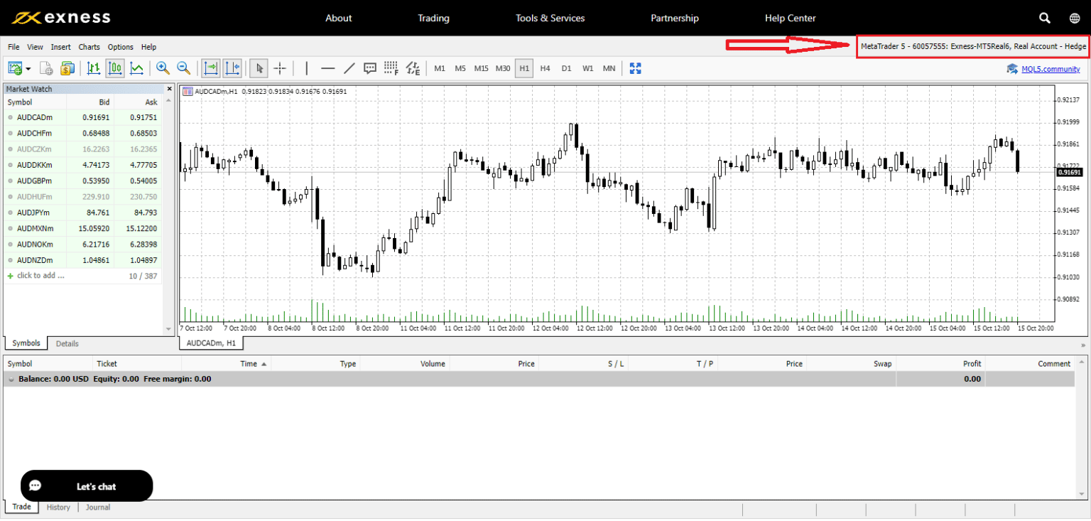
Task: Select the bar chart style icon
Action: pos(93,68)
